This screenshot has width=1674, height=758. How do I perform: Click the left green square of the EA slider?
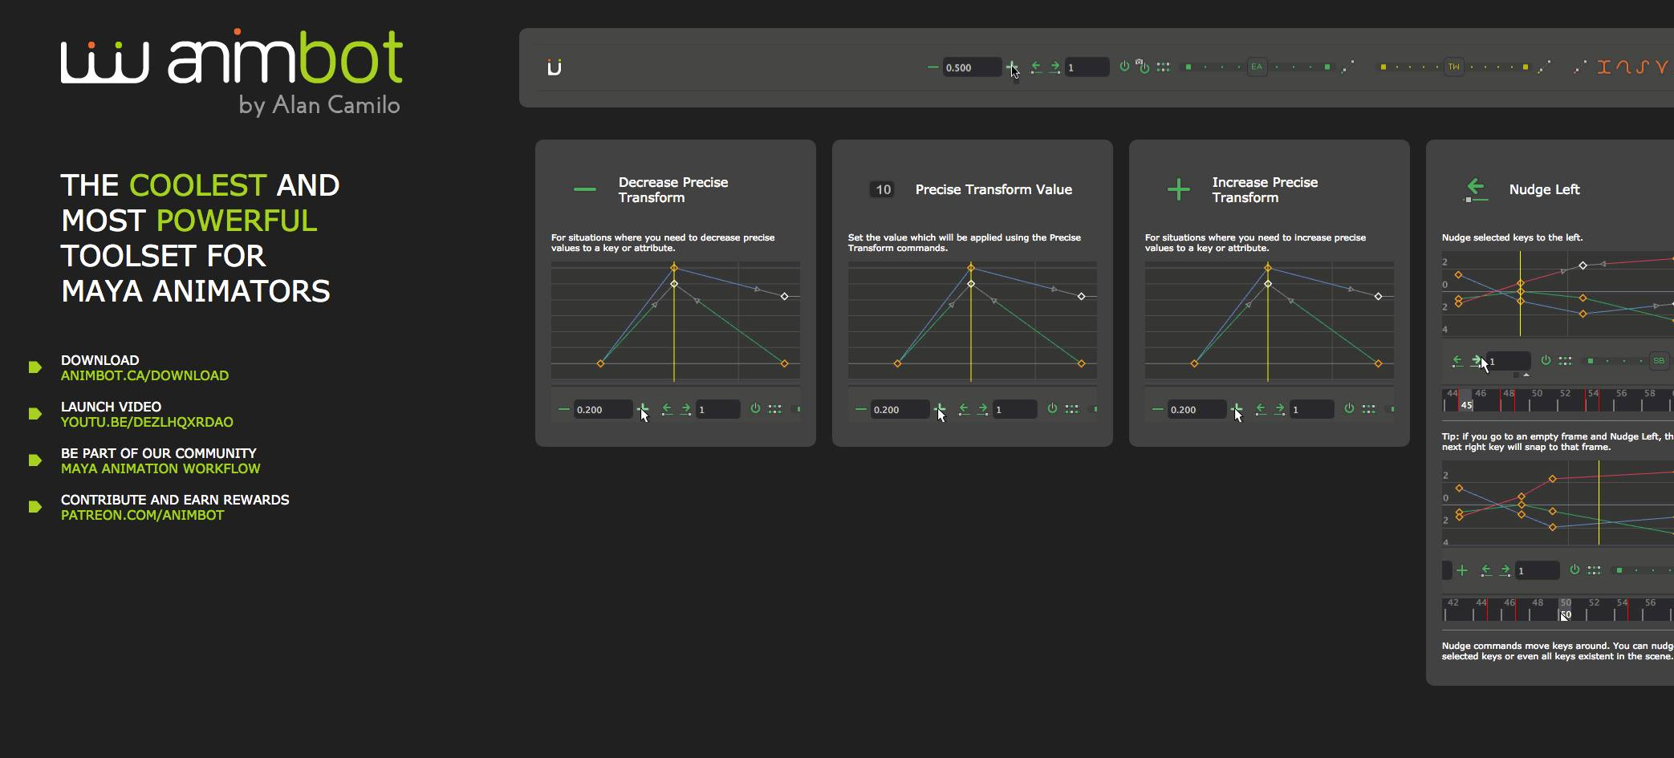click(1188, 67)
